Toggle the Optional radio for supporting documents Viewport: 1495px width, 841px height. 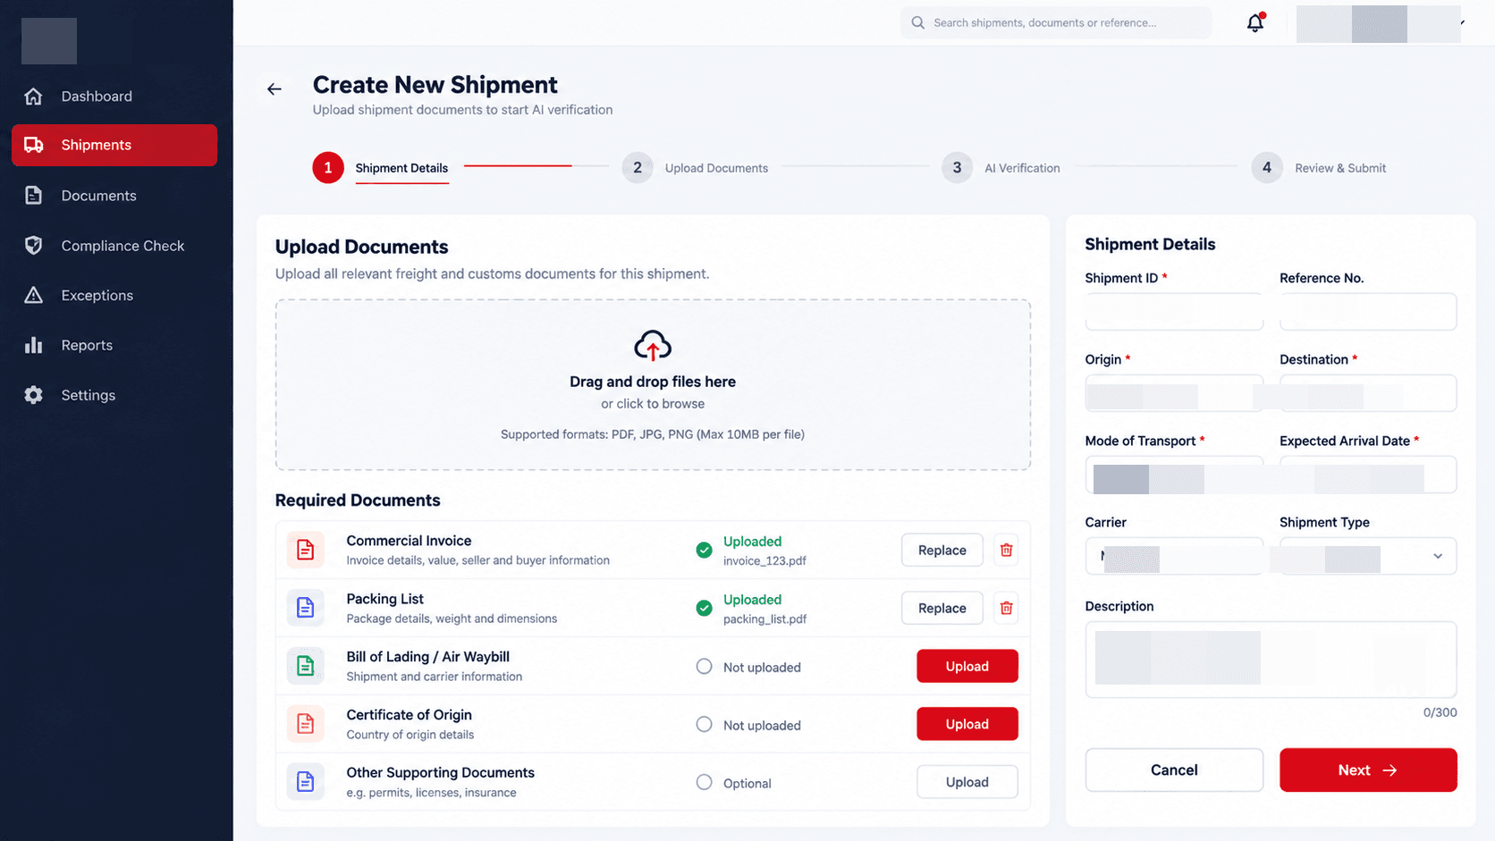[705, 783]
